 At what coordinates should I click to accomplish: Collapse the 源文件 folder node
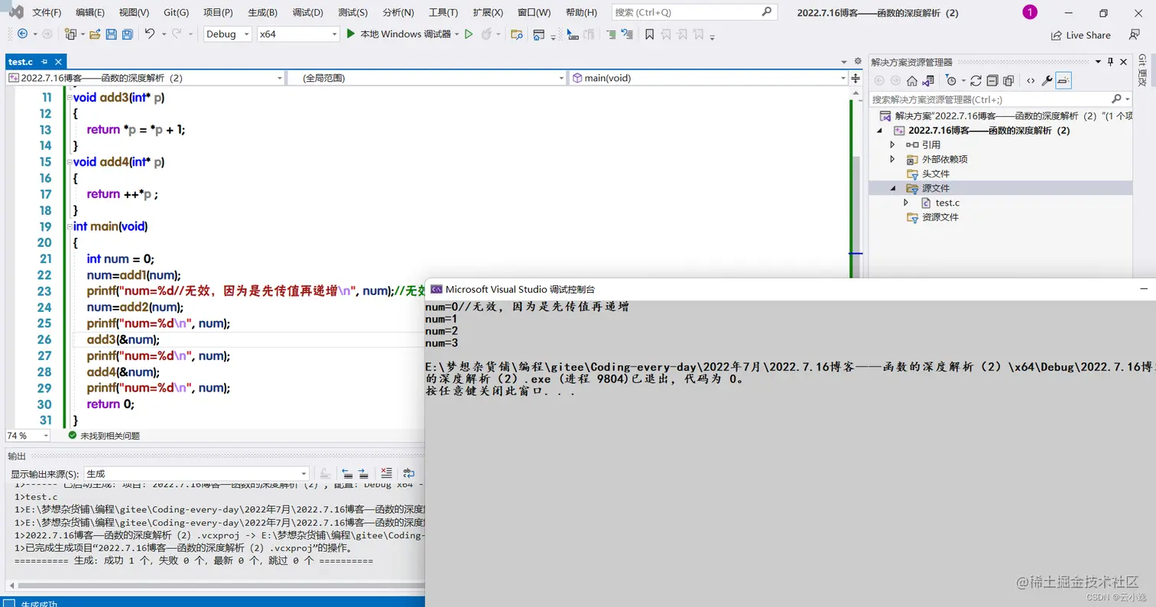click(x=891, y=188)
